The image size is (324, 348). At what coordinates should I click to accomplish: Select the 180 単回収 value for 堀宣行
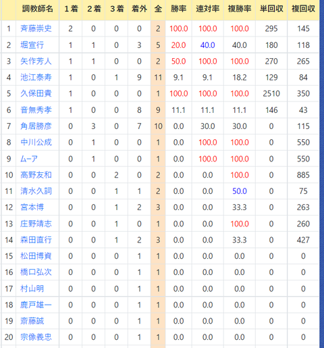pyautogui.click(x=271, y=45)
